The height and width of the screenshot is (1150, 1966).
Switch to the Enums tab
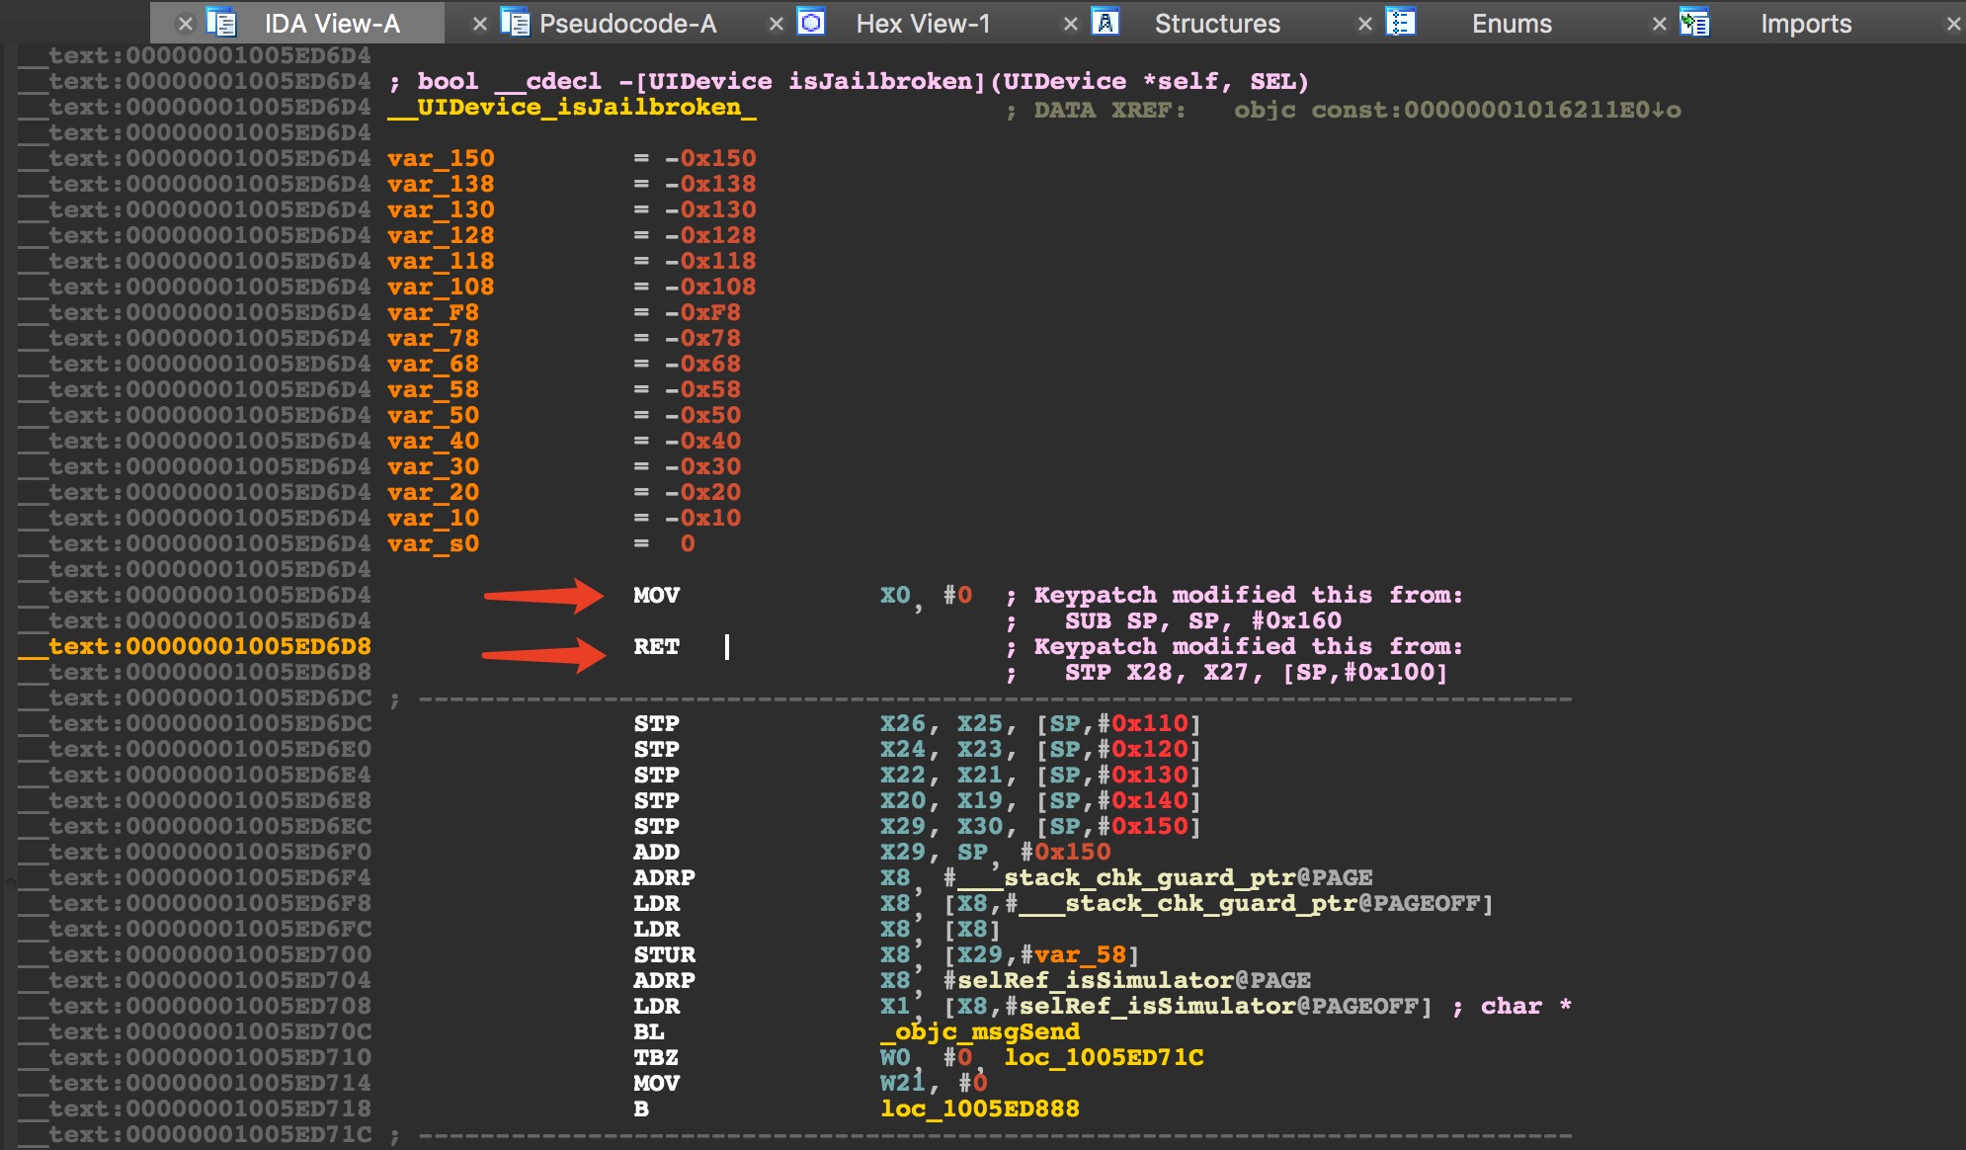coord(1511,23)
